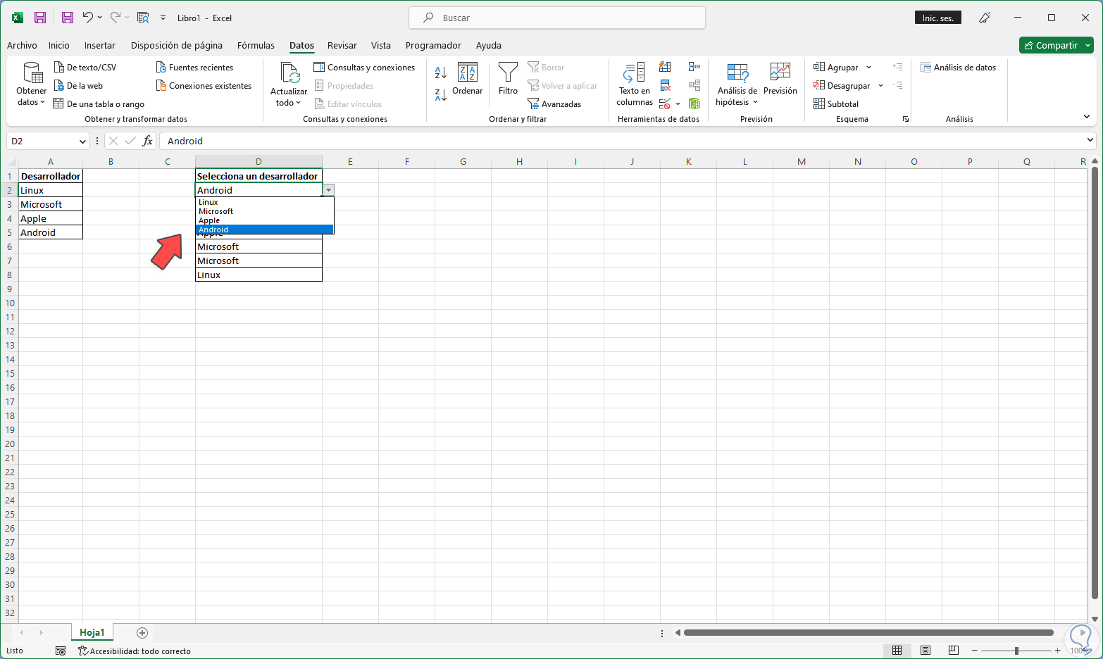Image resolution: width=1103 pixels, height=659 pixels.
Task: Select Linux in the dropdown list
Action: 264,202
